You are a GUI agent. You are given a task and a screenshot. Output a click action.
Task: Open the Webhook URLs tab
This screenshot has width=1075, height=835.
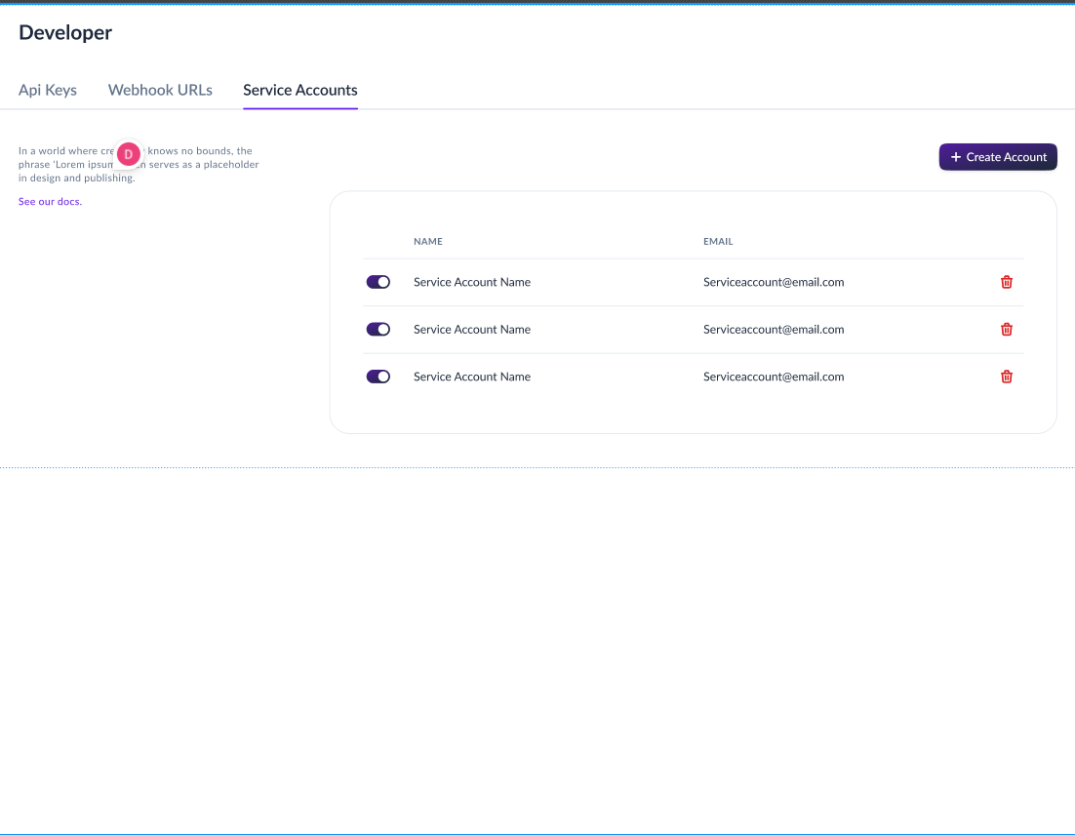(160, 90)
